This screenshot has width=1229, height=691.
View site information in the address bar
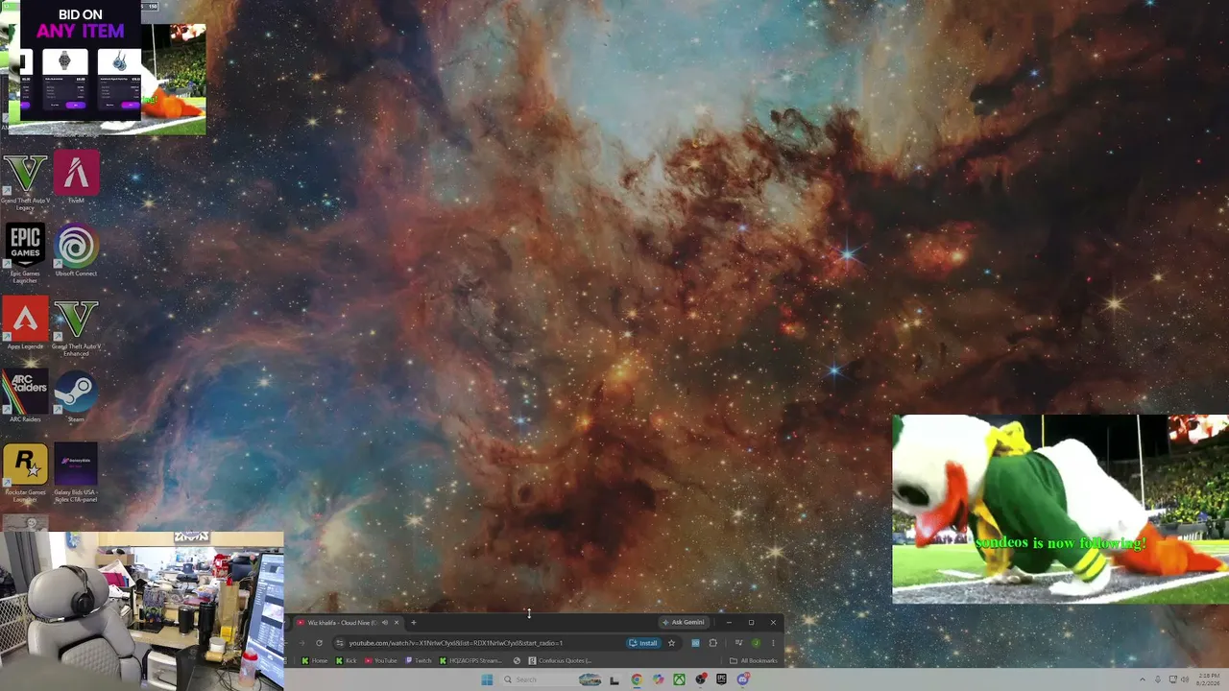pyautogui.click(x=340, y=643)
